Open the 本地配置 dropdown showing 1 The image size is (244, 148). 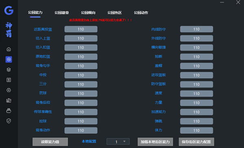pyautogui.click(x=118, y=142)
